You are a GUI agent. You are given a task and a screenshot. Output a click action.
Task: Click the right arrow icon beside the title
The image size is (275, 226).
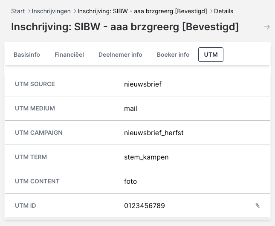pos(267,27)
